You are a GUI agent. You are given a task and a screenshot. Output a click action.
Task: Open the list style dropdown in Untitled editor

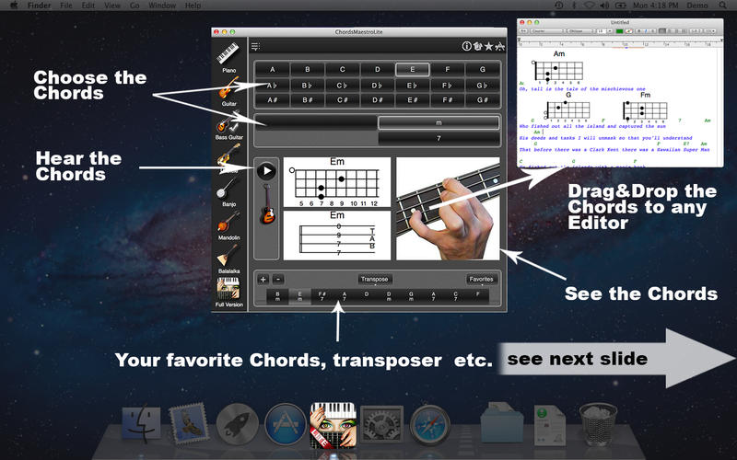pyautogui.click(x=710, y=31)
